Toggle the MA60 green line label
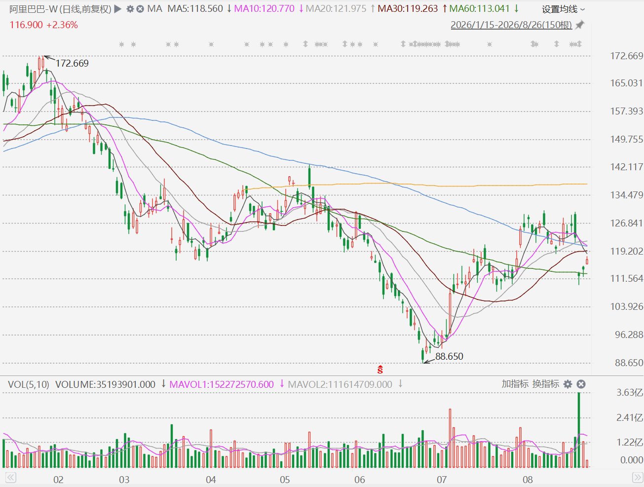644x487 pixels. click(x=479, y=9)
